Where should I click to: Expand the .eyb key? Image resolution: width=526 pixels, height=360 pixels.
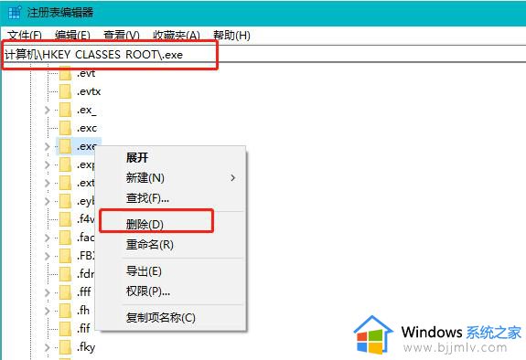click(x=48, y=201)
